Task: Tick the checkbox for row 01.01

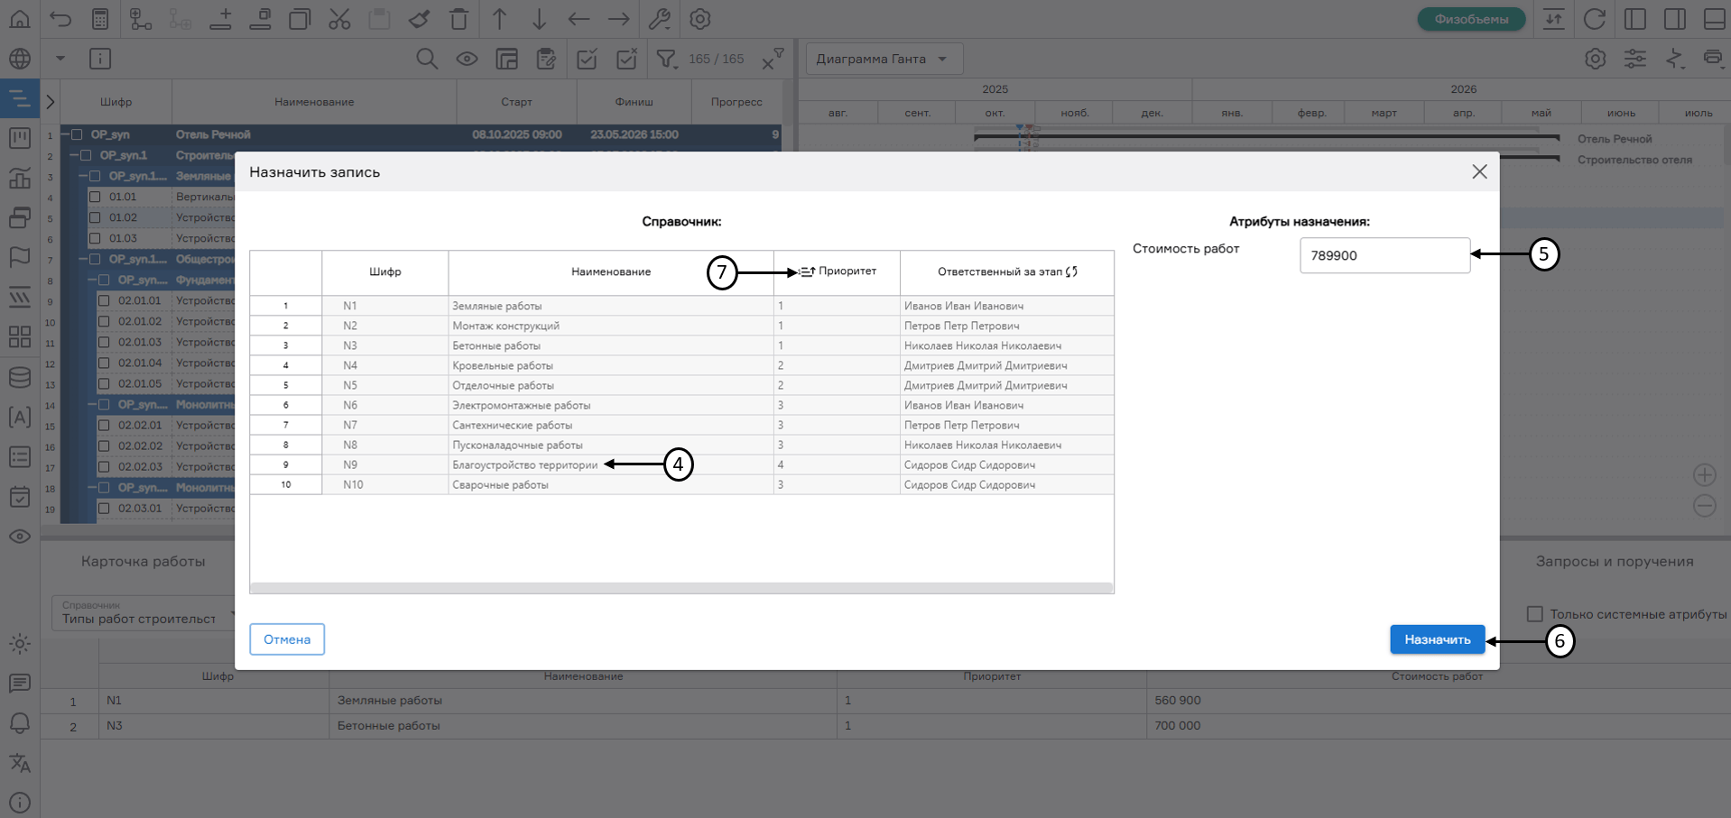Action: click(95, 197)
